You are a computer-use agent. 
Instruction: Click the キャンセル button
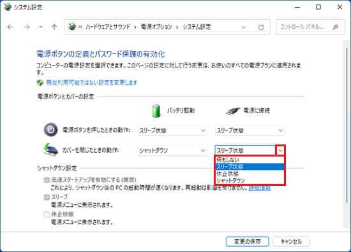[291, 242]
